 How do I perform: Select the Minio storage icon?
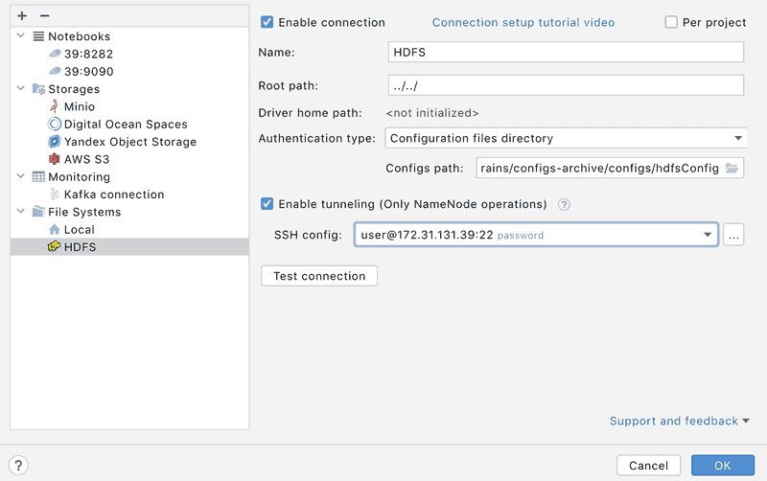pos(55,106)
